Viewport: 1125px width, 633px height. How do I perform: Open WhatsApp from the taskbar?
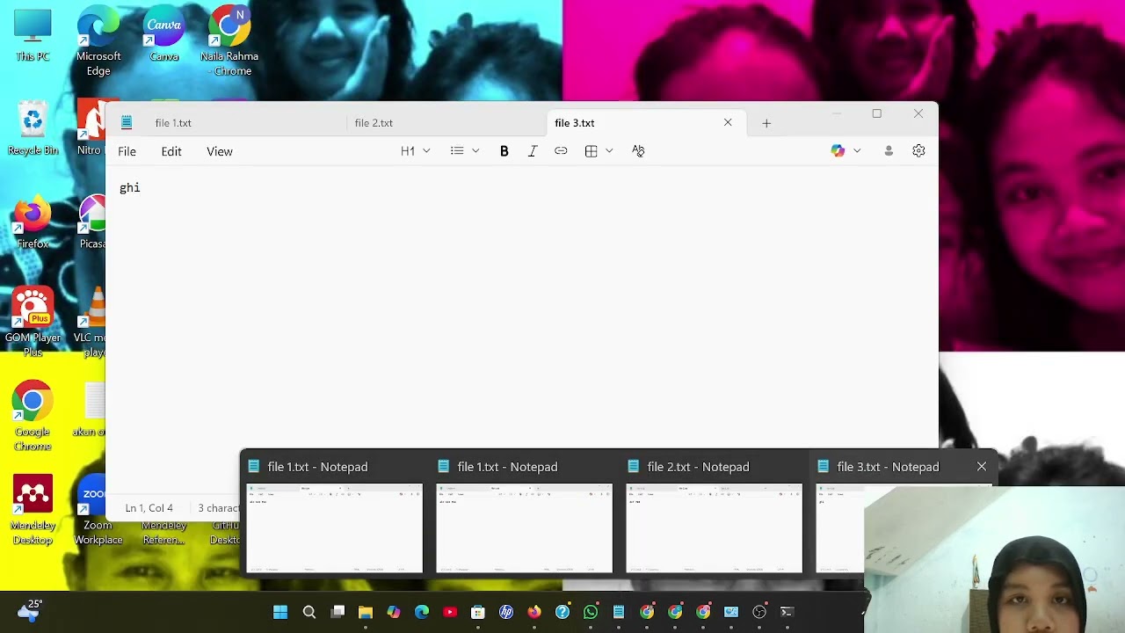pos(591,612)
